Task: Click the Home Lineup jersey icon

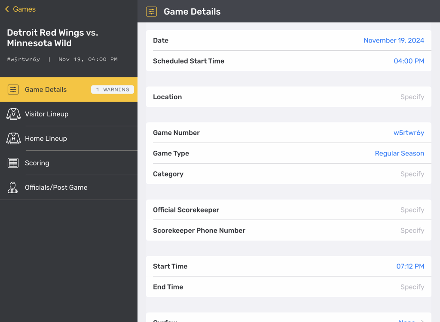Action: (13, 138)
